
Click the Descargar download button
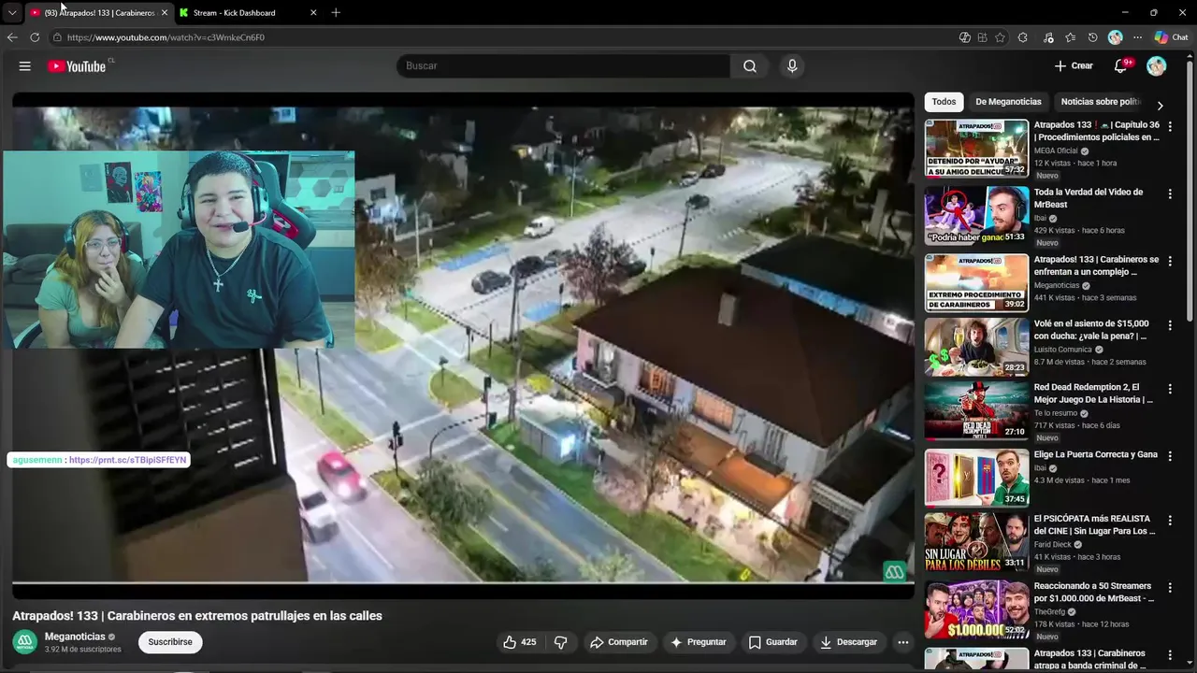point(848,642)
